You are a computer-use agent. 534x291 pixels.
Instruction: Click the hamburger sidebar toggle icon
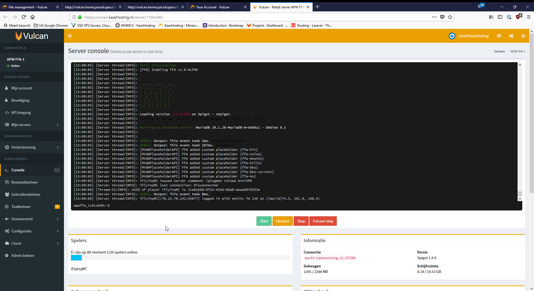coord(70,36)
